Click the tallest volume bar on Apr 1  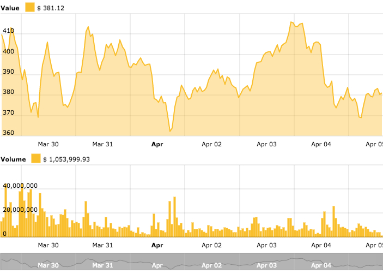click(x=175, y=217)
